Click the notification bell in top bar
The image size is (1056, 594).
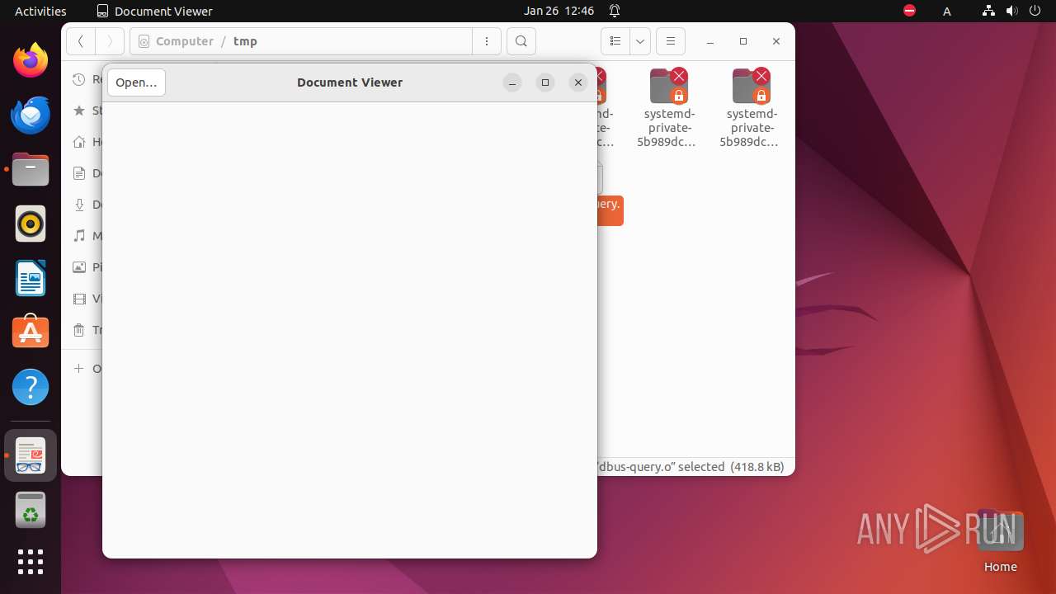[615, 11]
